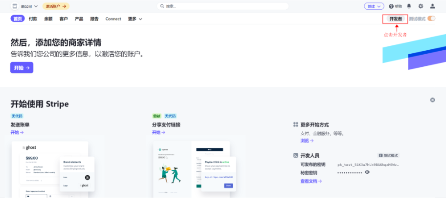Screen dimensions: 446x205
Task: Click the 查看文档 link
Action: point(311,181)
